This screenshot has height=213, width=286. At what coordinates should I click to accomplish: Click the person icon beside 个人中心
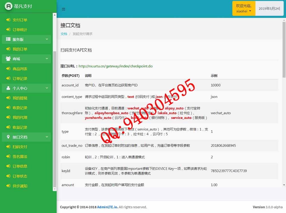8,88
